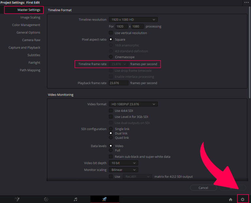The height and width of the screenshot is (203, 251).
Task: Click the Video Monitoring section heading
Action: point(60,94)
